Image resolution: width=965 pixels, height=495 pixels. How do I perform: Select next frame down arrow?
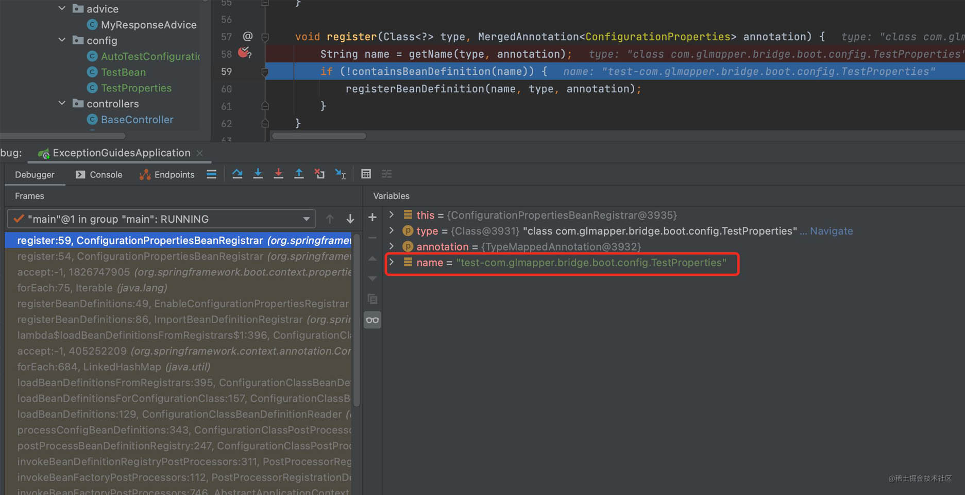pyautogui.click(x=350, y=219)
